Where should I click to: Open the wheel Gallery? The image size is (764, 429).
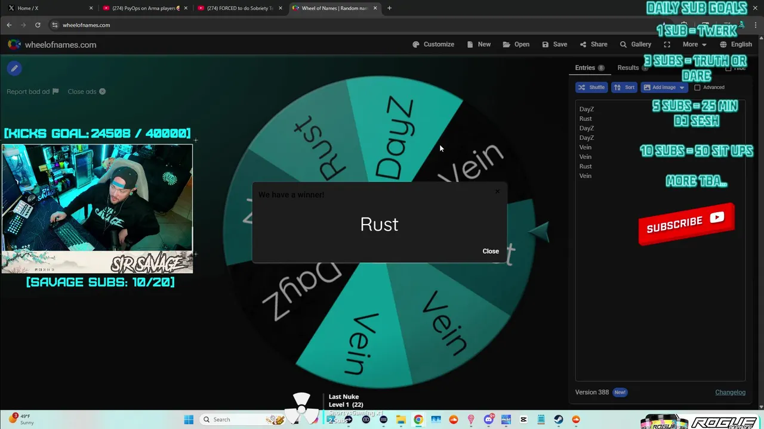click(636, 45)
